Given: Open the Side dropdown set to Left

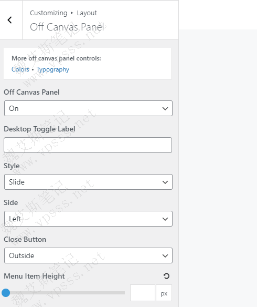Looking at the screenshot, I should point(88,219).
